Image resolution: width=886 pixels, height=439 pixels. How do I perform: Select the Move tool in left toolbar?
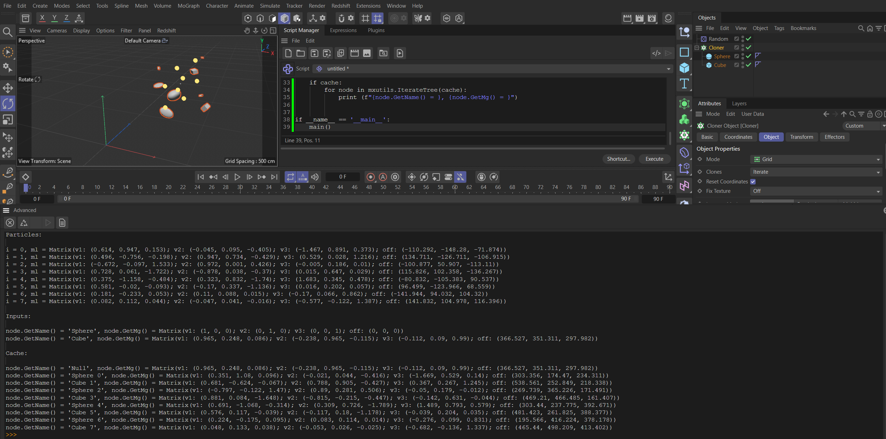(x=8, y=88)
